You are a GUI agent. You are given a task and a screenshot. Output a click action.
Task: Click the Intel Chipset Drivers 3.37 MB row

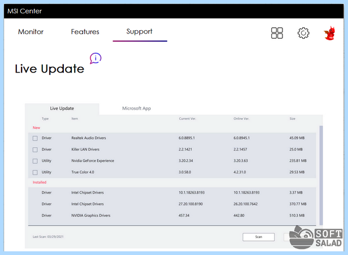click(x=172, y=192)
